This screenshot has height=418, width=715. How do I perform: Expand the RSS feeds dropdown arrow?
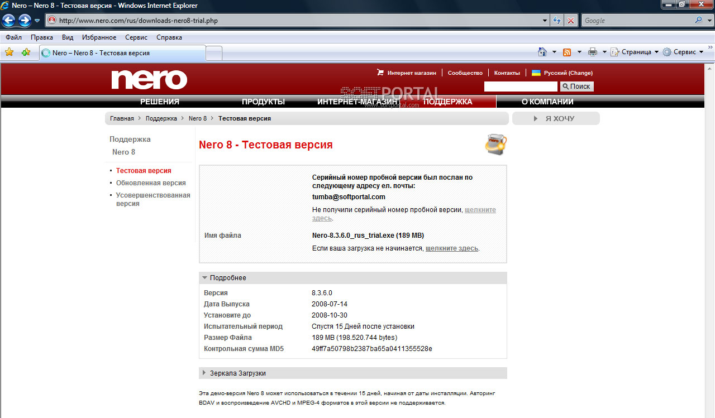point(579,52)
